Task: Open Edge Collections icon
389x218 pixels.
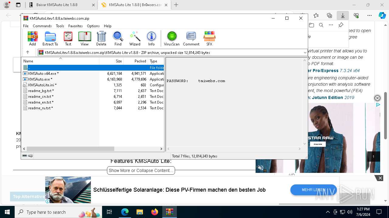Action: point(329,15)
